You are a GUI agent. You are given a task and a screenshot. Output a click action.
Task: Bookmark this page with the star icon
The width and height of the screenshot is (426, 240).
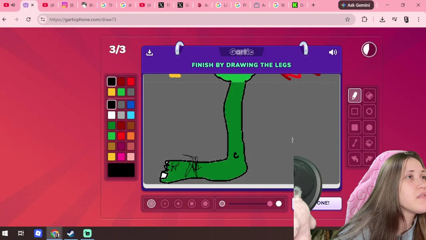347,19
